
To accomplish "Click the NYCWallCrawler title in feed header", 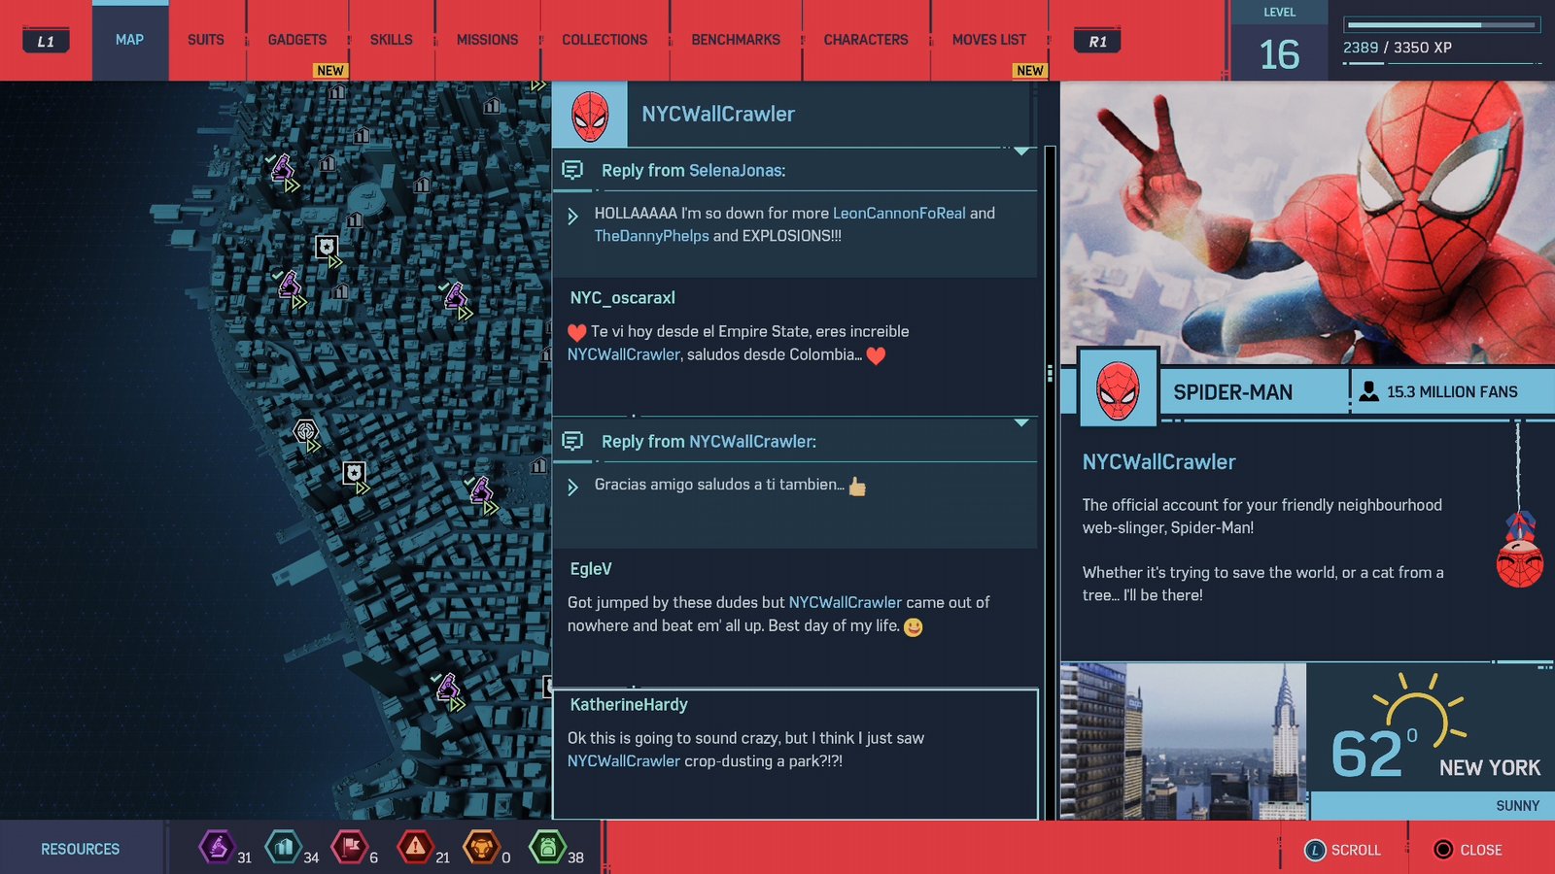I will click(718, 114).
